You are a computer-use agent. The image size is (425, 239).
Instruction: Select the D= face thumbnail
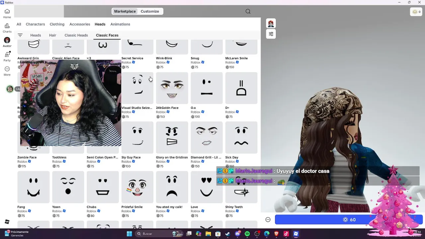[241, 88]
